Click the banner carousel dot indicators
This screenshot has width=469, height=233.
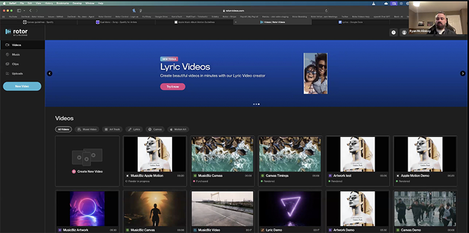point(256,104)
